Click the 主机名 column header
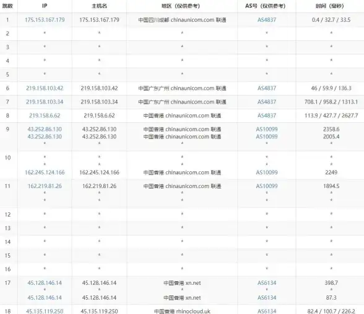 pos(99,6)
